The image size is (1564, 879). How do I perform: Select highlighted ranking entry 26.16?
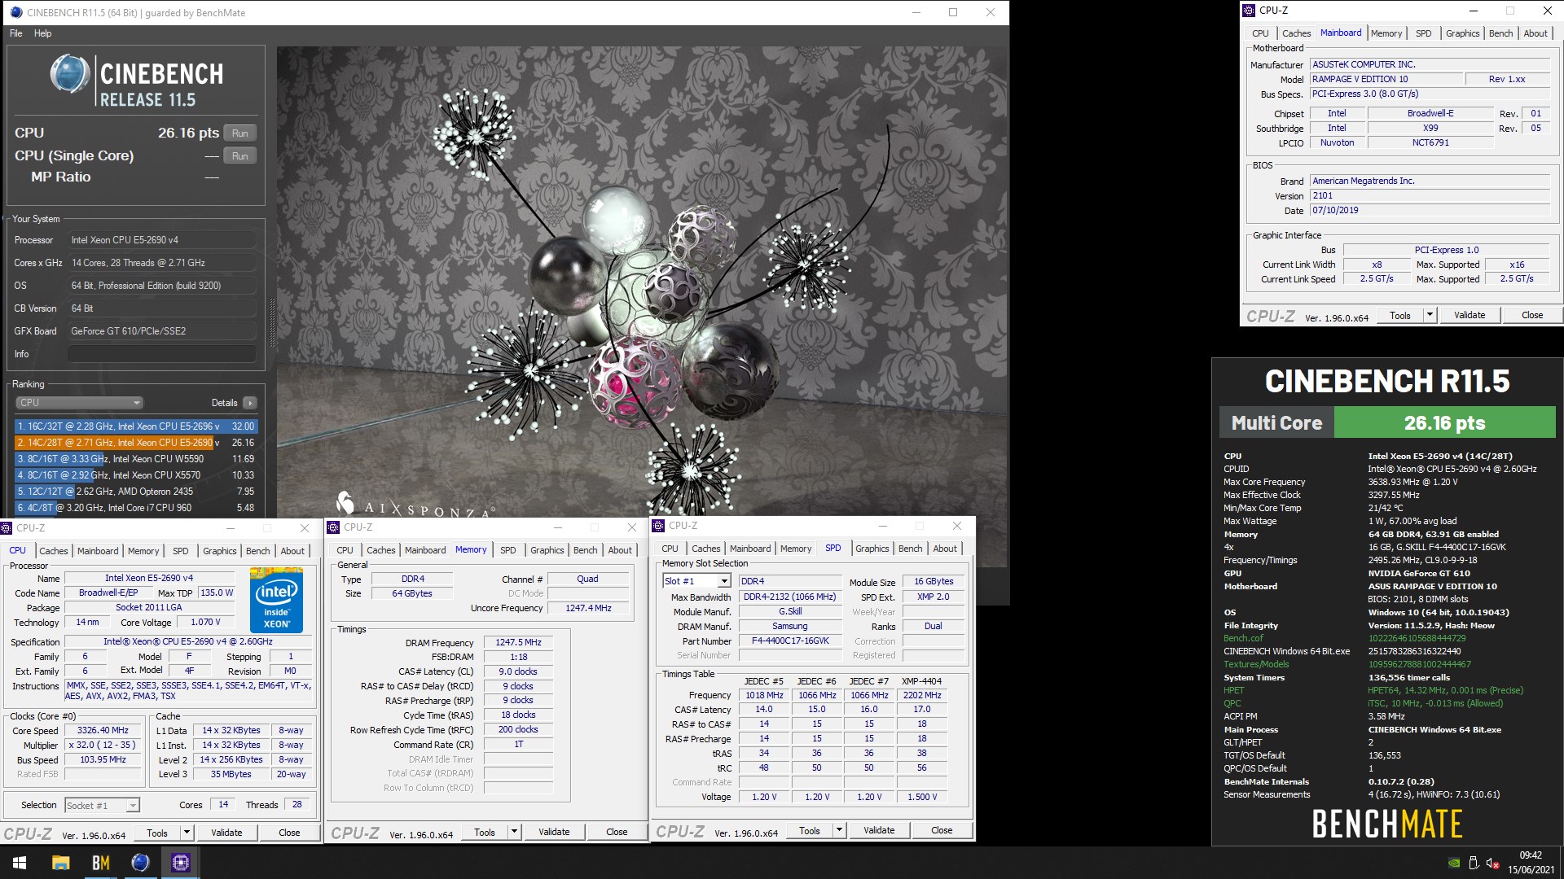tap(136, 443)
